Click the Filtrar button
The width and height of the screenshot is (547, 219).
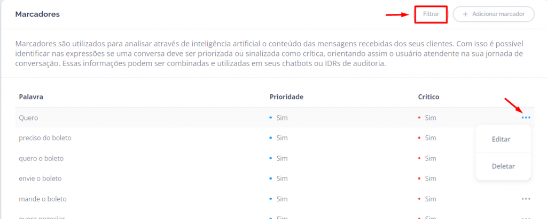(x=431, y=14)
